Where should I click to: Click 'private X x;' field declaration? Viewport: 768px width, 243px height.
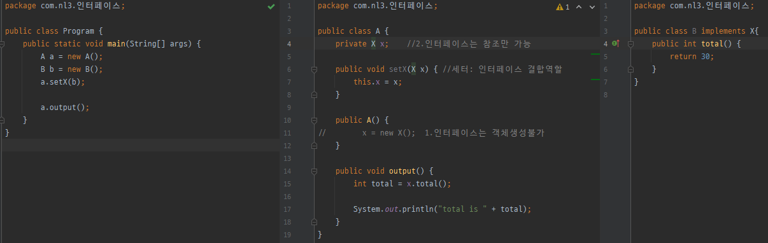362,44
